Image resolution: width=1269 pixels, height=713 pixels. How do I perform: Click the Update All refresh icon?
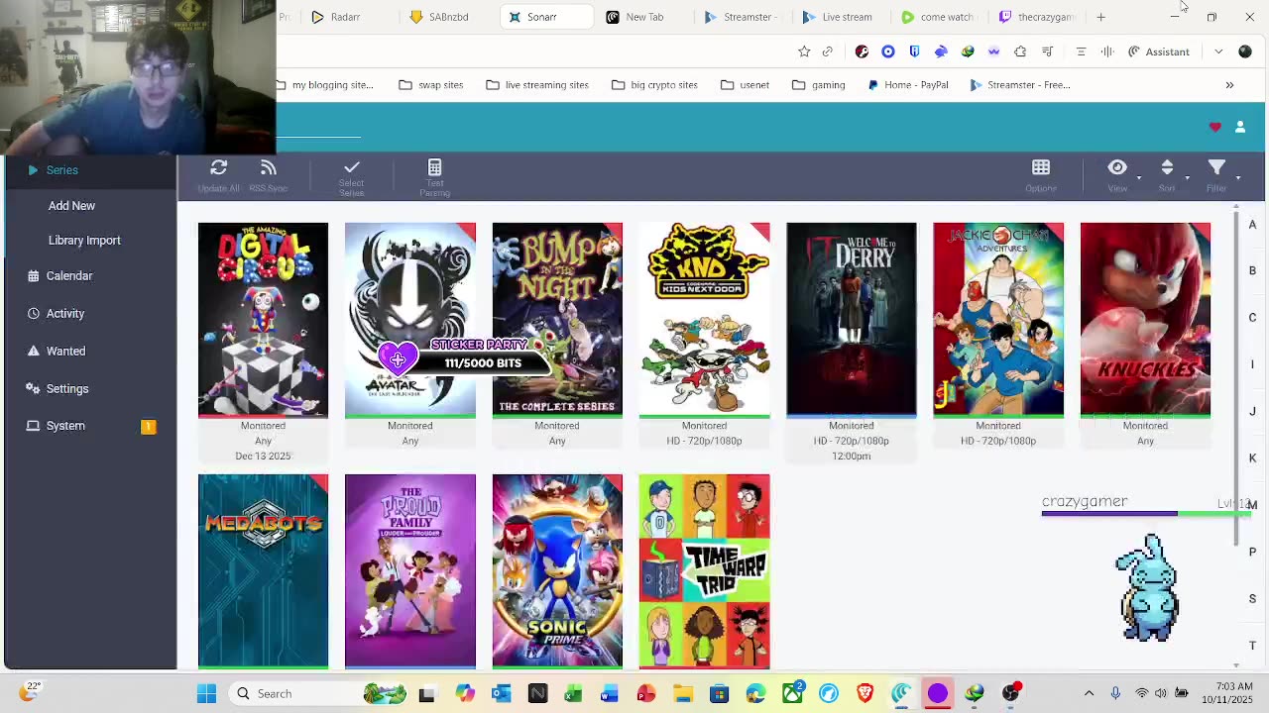[218, 168]
